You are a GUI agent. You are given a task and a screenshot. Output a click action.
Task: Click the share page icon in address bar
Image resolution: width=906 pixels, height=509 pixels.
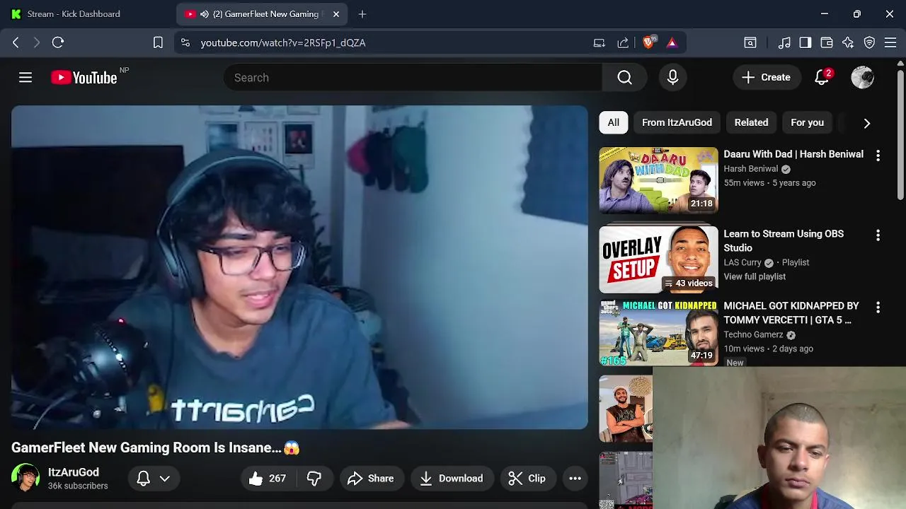coord(623,42)
